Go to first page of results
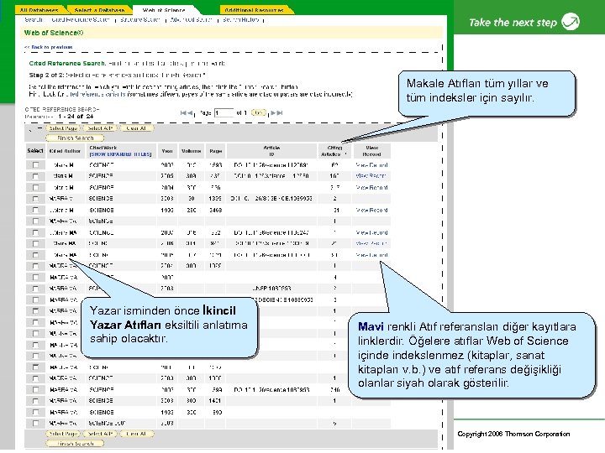Image resolution: width=605 pixels, height=453 pixels. pos(183,113)
